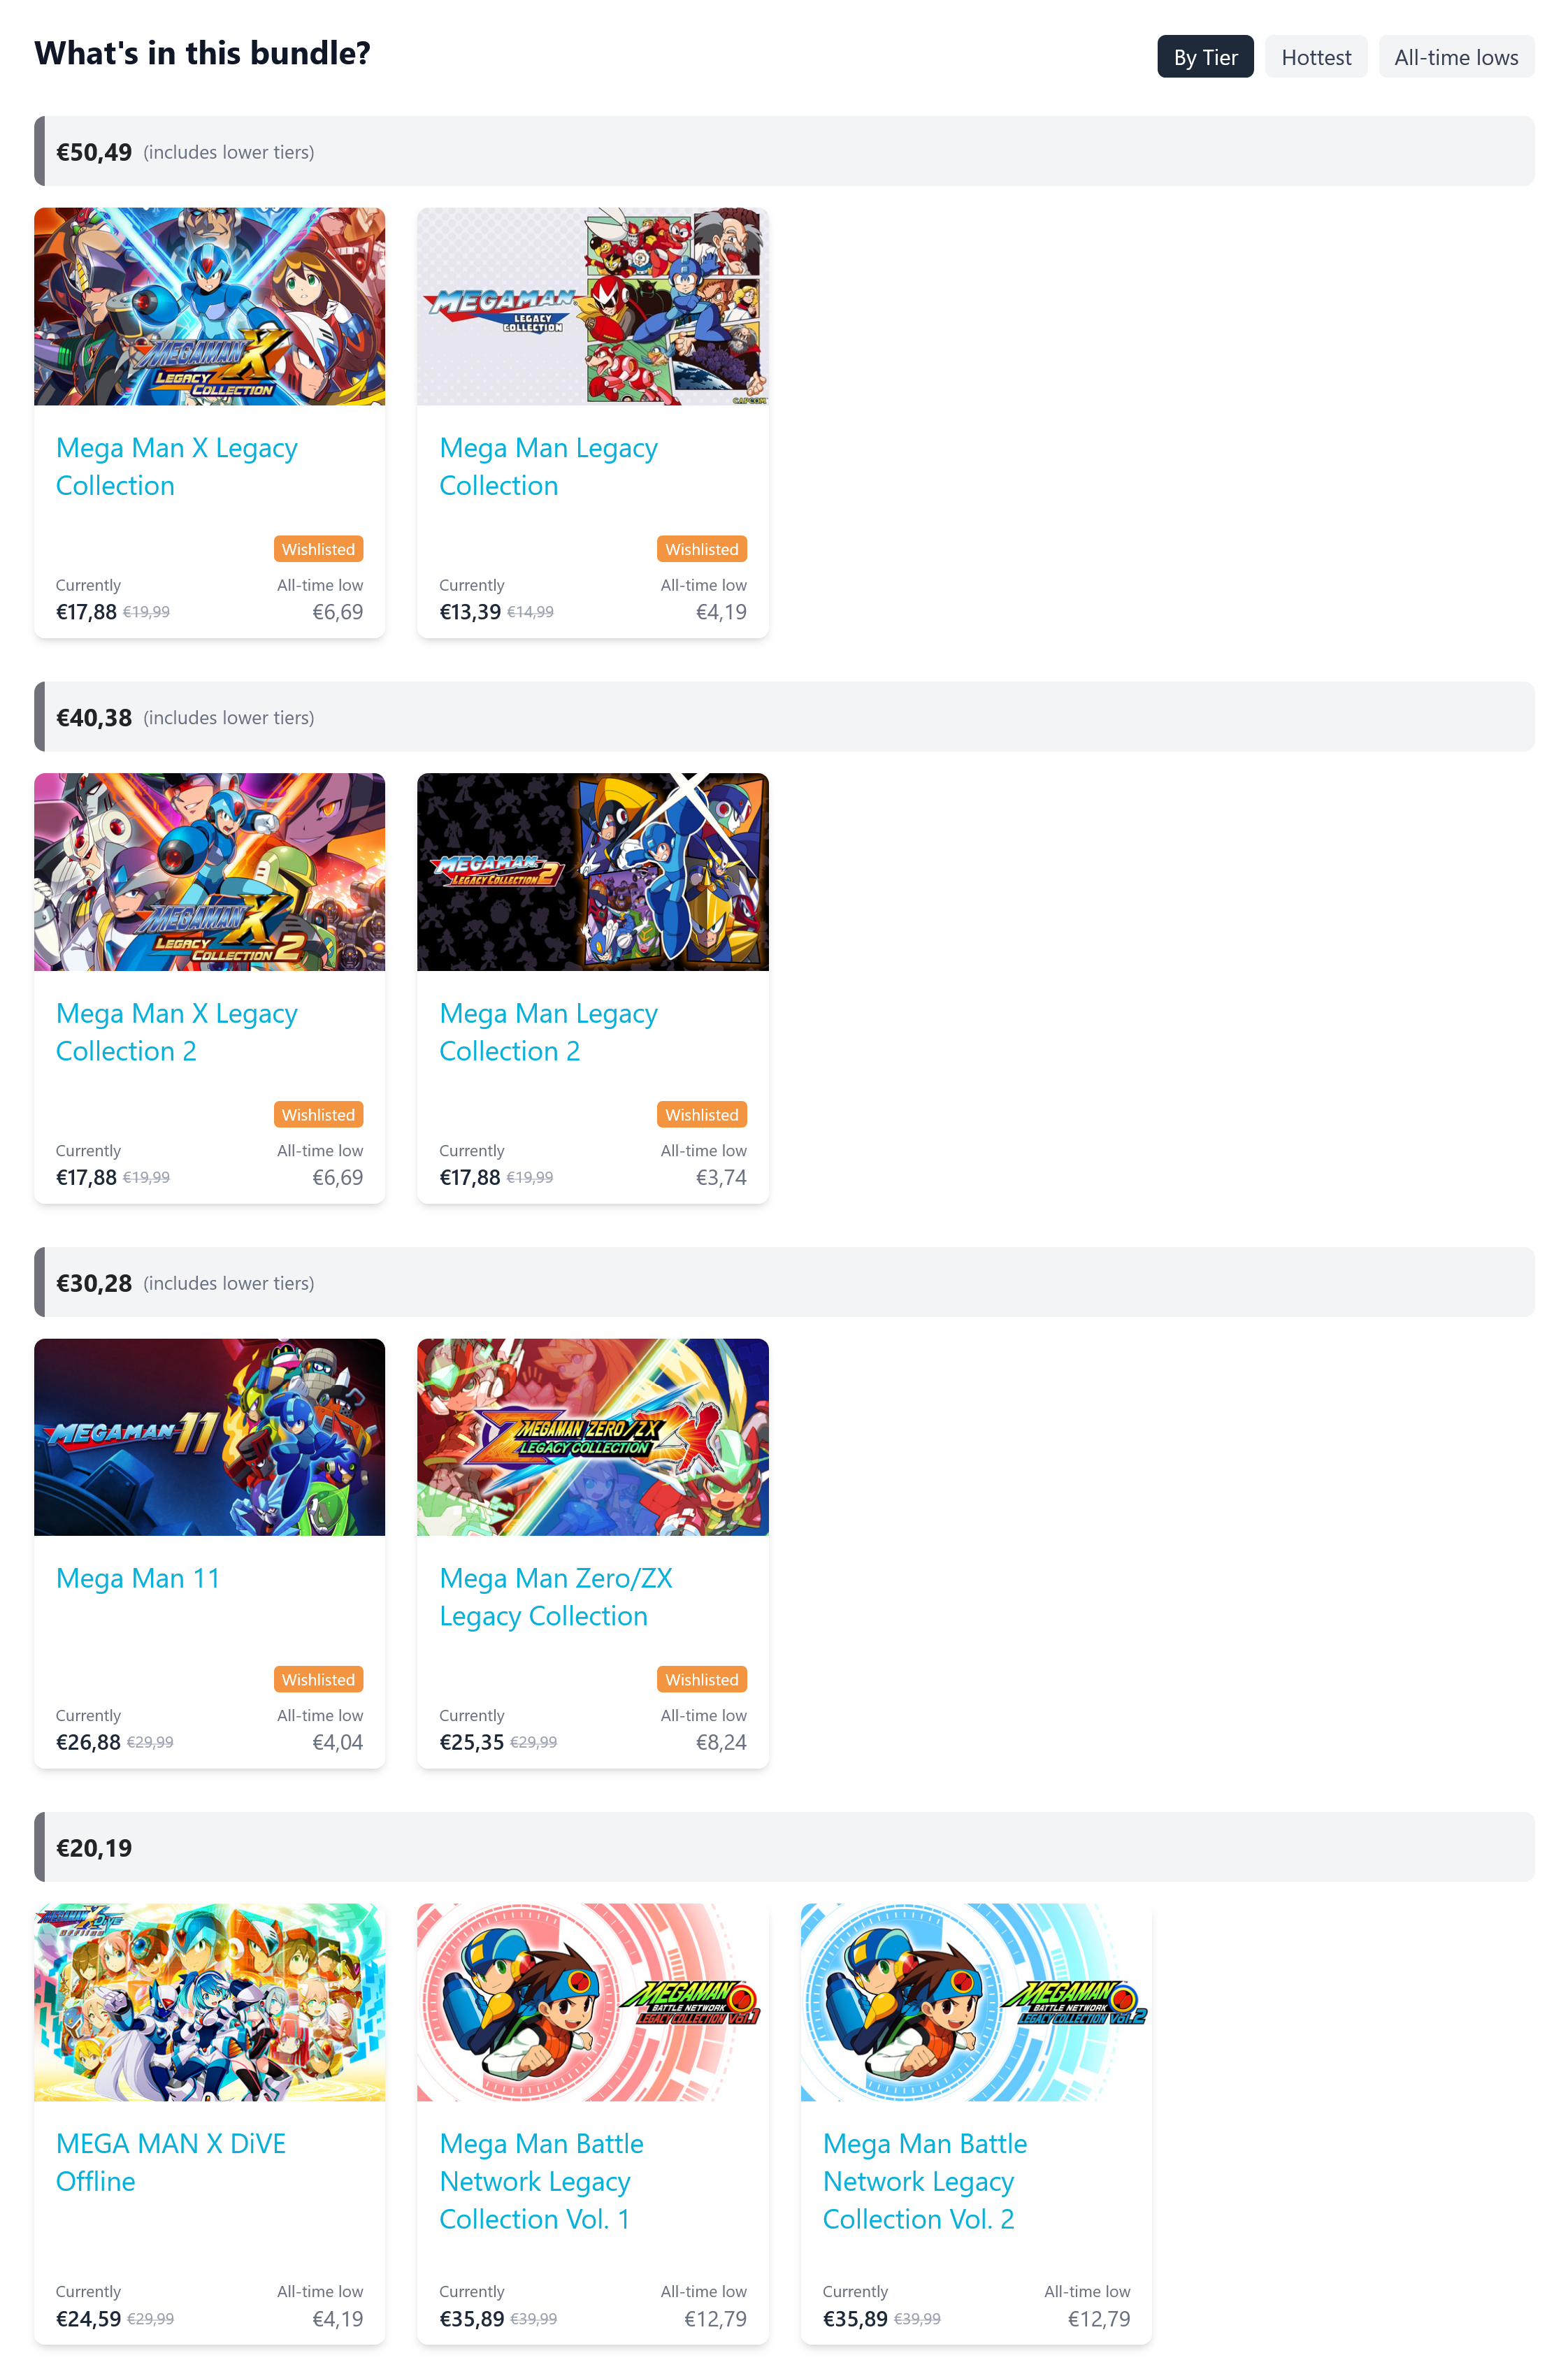
Task: Open Mega Man Legacy Collection cover image
Action: (x=592, y=306)
